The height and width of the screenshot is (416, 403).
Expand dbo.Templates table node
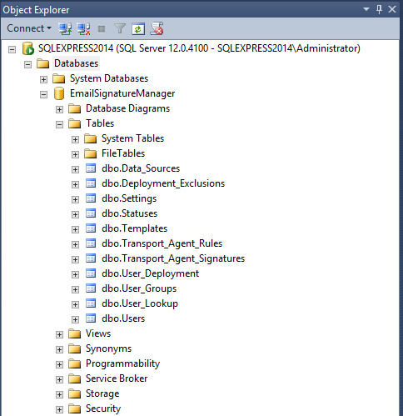75,230
